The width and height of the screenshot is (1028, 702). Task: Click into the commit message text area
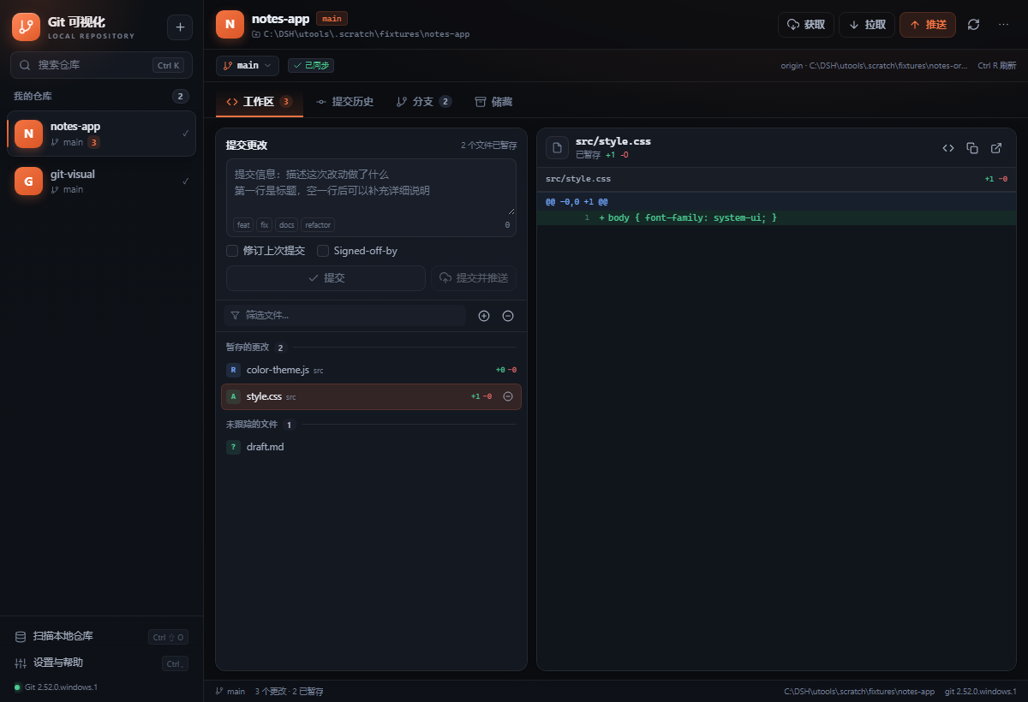(x=371, y=187)
